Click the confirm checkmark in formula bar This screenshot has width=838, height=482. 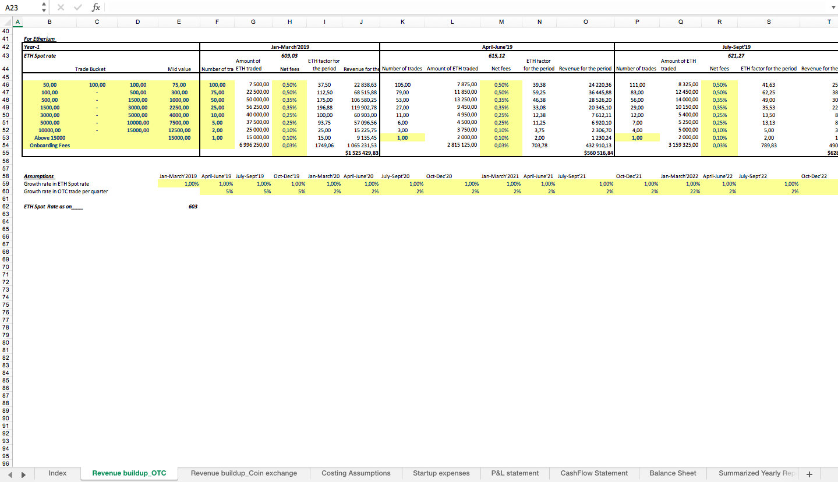point(78,8)
